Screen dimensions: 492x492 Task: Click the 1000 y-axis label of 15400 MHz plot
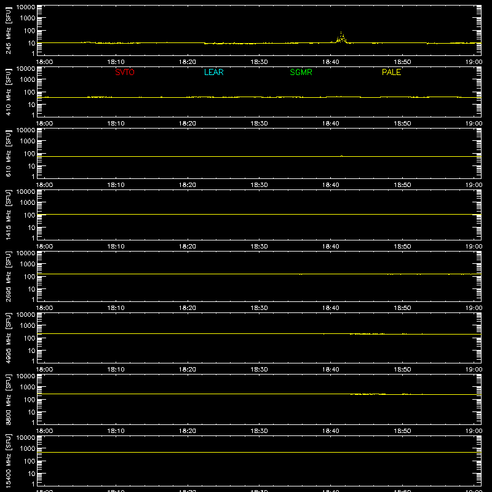[28, 448]
